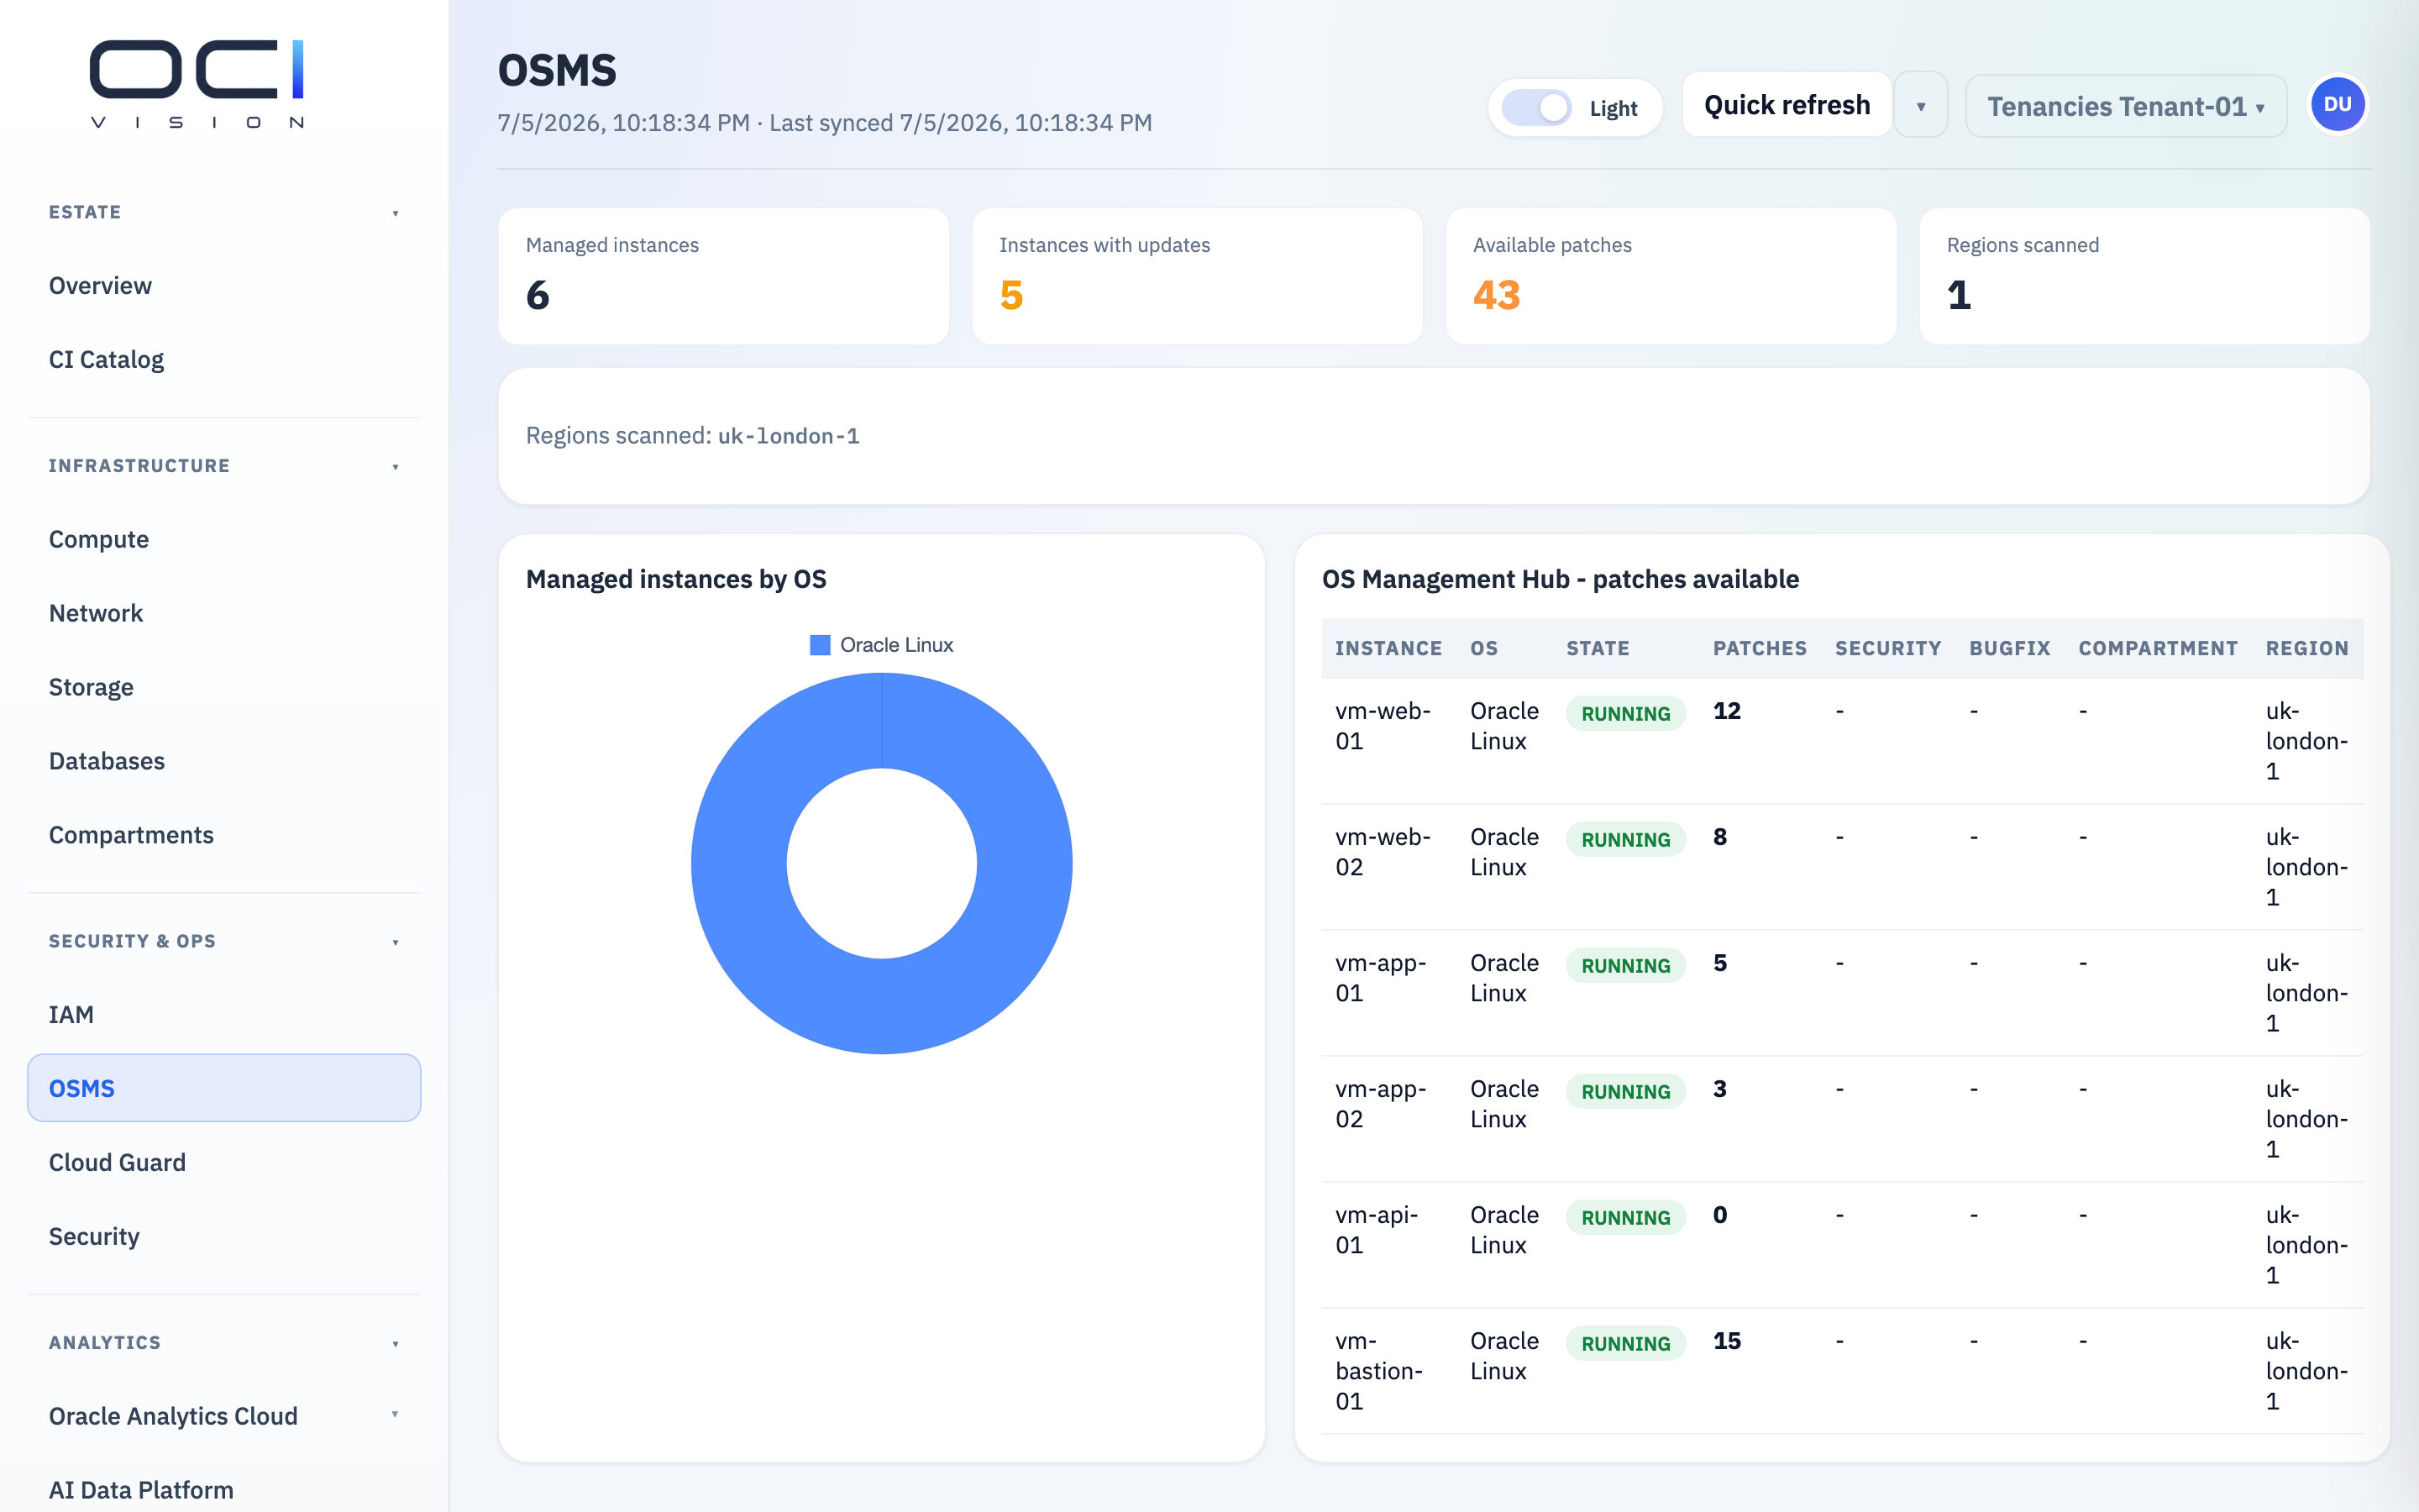Viewport: 2419px width, 1512px height.
Task: Toggle the Light theme switch
Action: [x=1536, y=108]
